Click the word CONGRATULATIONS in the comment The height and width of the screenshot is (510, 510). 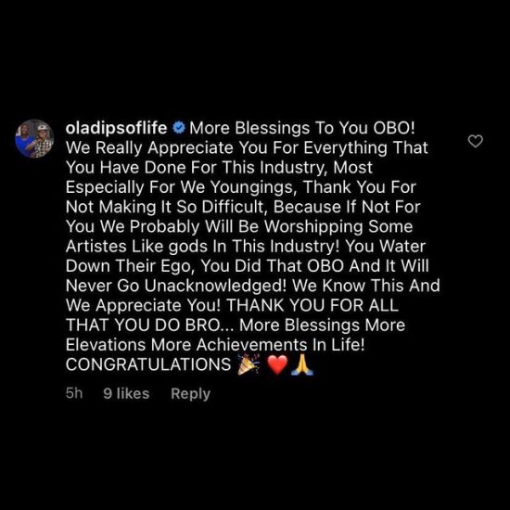(x=148, y=364)
